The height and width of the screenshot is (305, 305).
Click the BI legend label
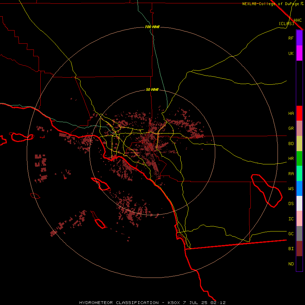click(291, 249)
